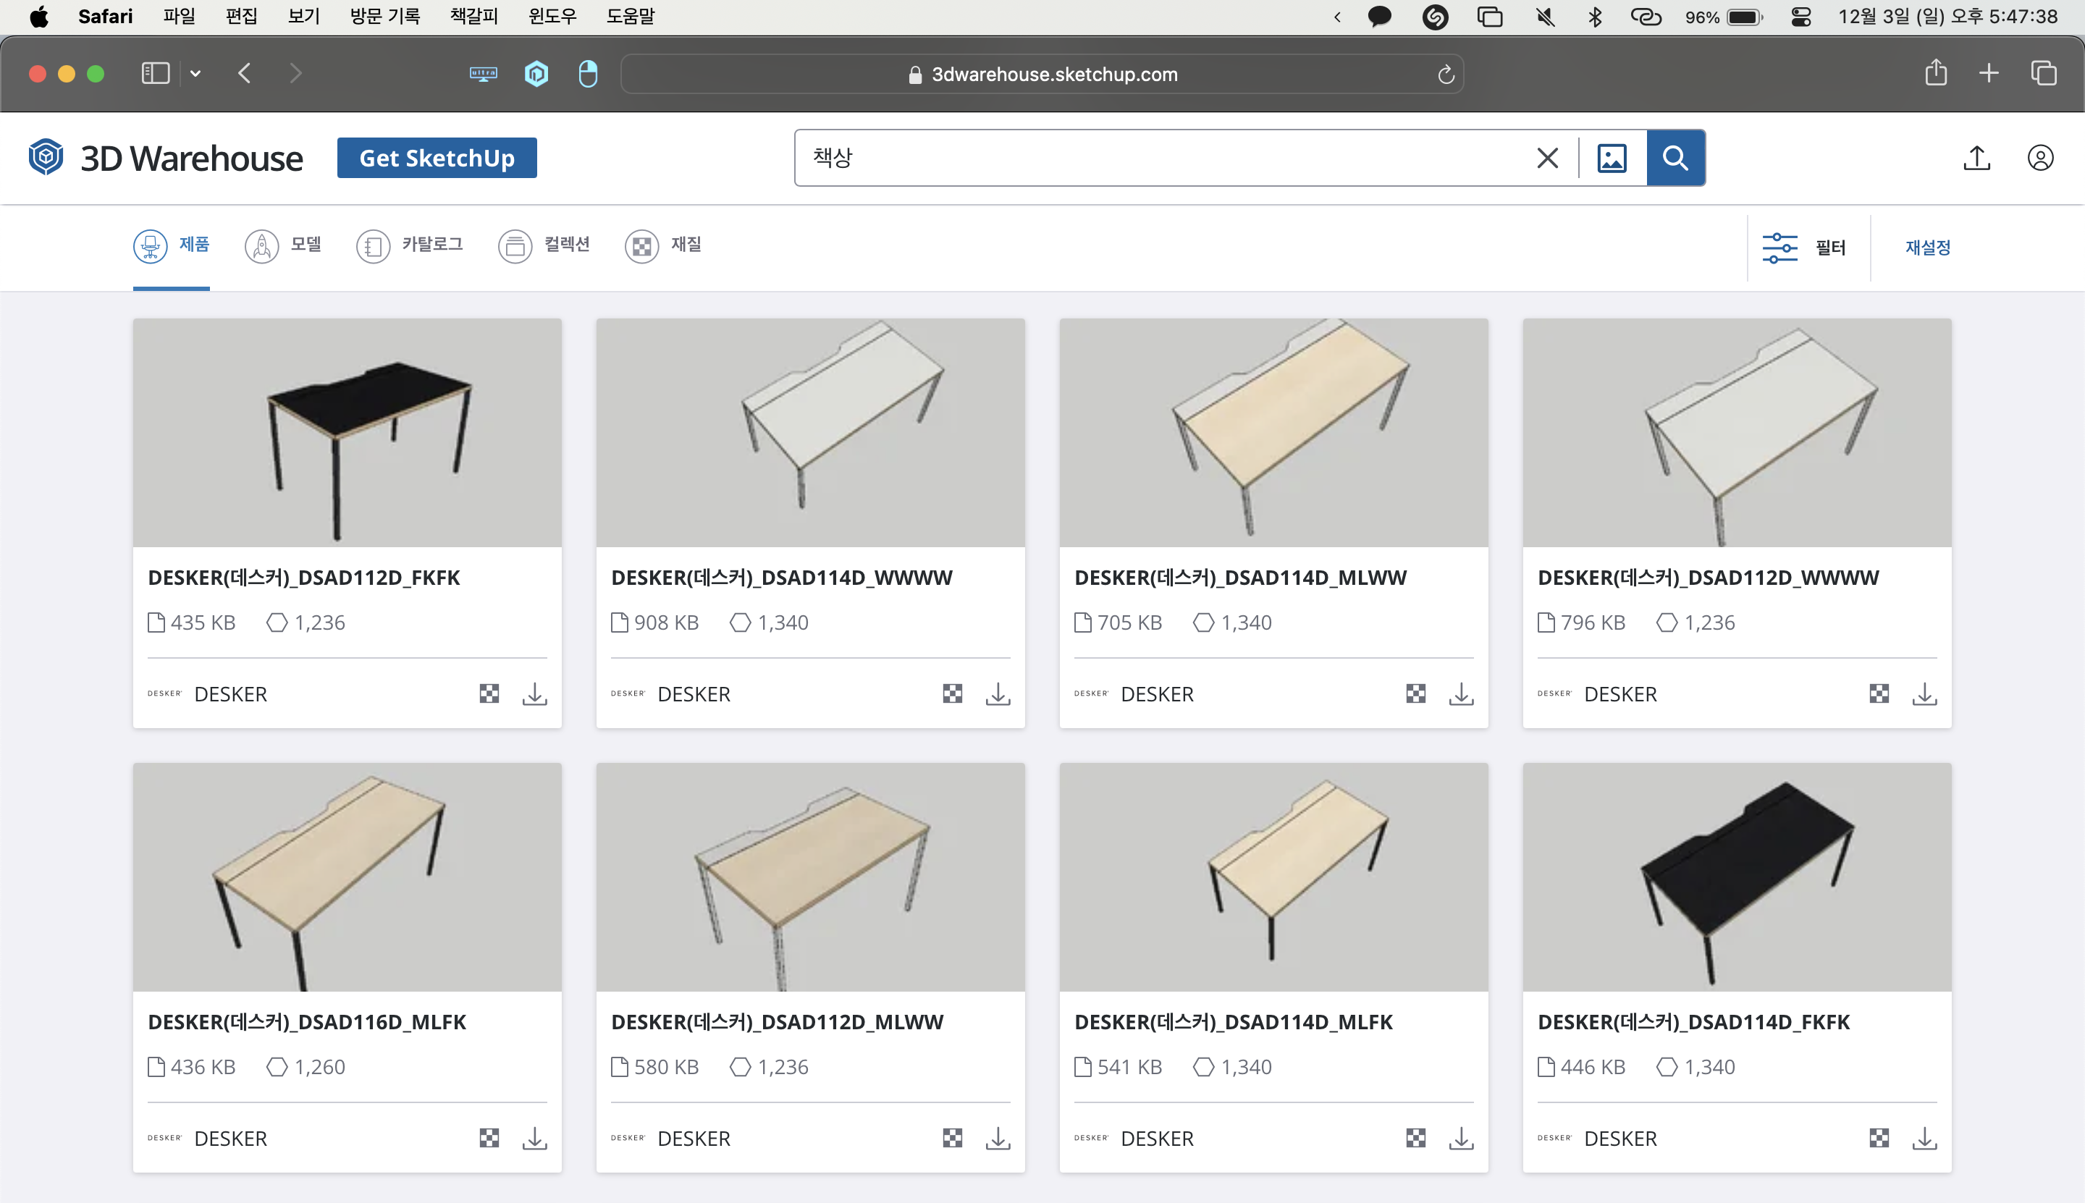Download DSAD114D_MLWW model
Image resolution: width=2085 pixels, height=1203 pixels.
tap(1461, 694)
